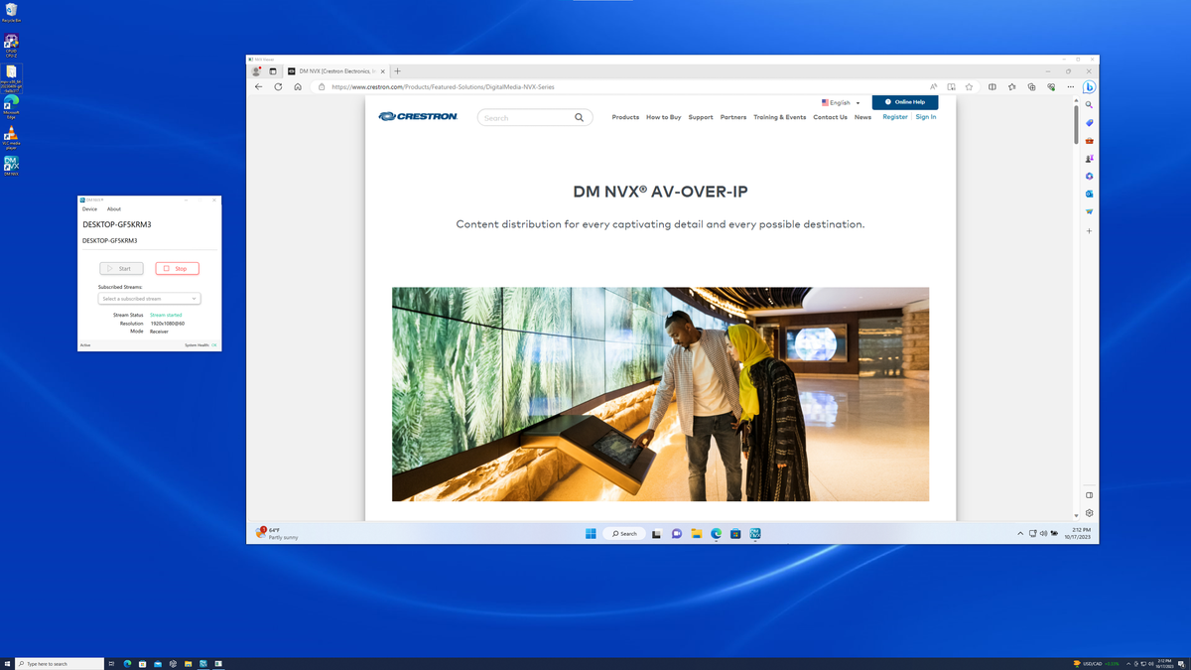Open Edge icon in streamed Windows 11 taskbar
Screen dimensions: 1191x670
[717, 534]
